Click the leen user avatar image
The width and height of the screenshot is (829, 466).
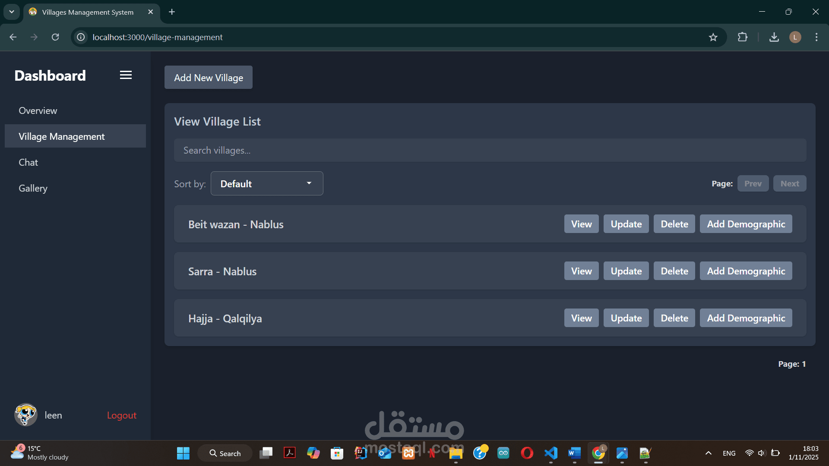26,415
